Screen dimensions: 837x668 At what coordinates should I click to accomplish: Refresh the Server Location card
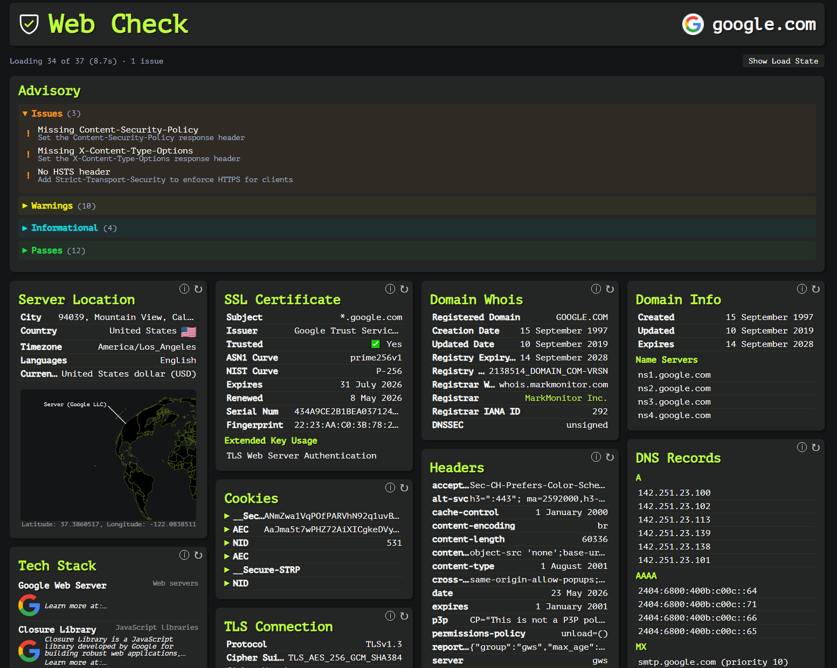(x=198, y=289)
